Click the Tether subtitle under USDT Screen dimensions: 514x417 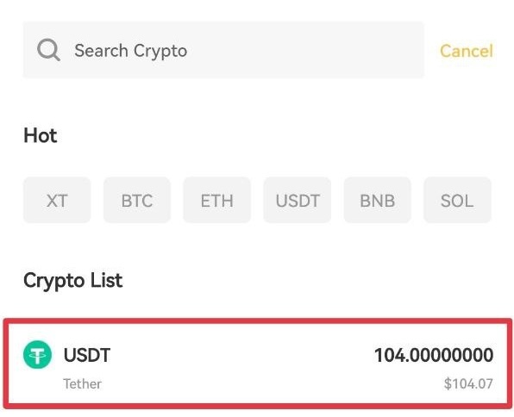(x=82, y=383)
